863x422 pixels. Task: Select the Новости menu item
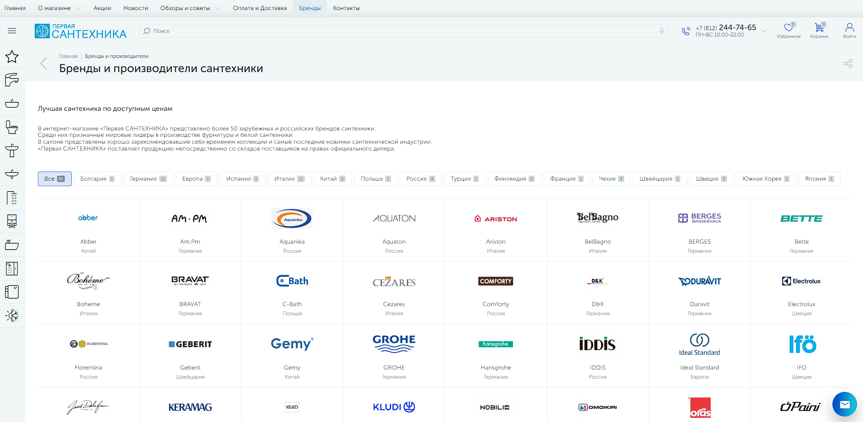click(136, 8)
